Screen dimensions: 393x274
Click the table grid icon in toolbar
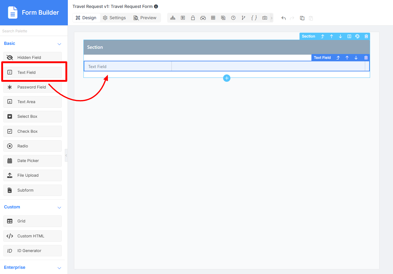[x=213, y=18]
